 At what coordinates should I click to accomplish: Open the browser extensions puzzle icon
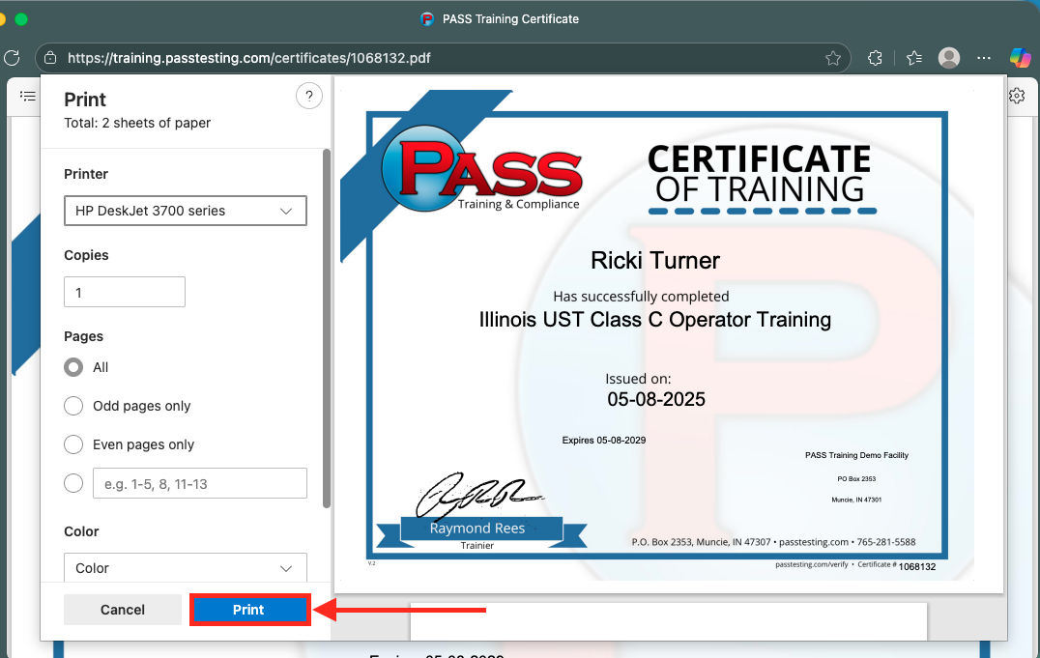[x=875, y=58]
